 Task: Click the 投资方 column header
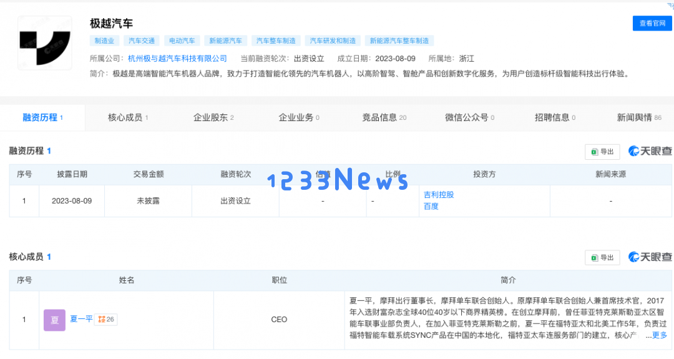484,174
